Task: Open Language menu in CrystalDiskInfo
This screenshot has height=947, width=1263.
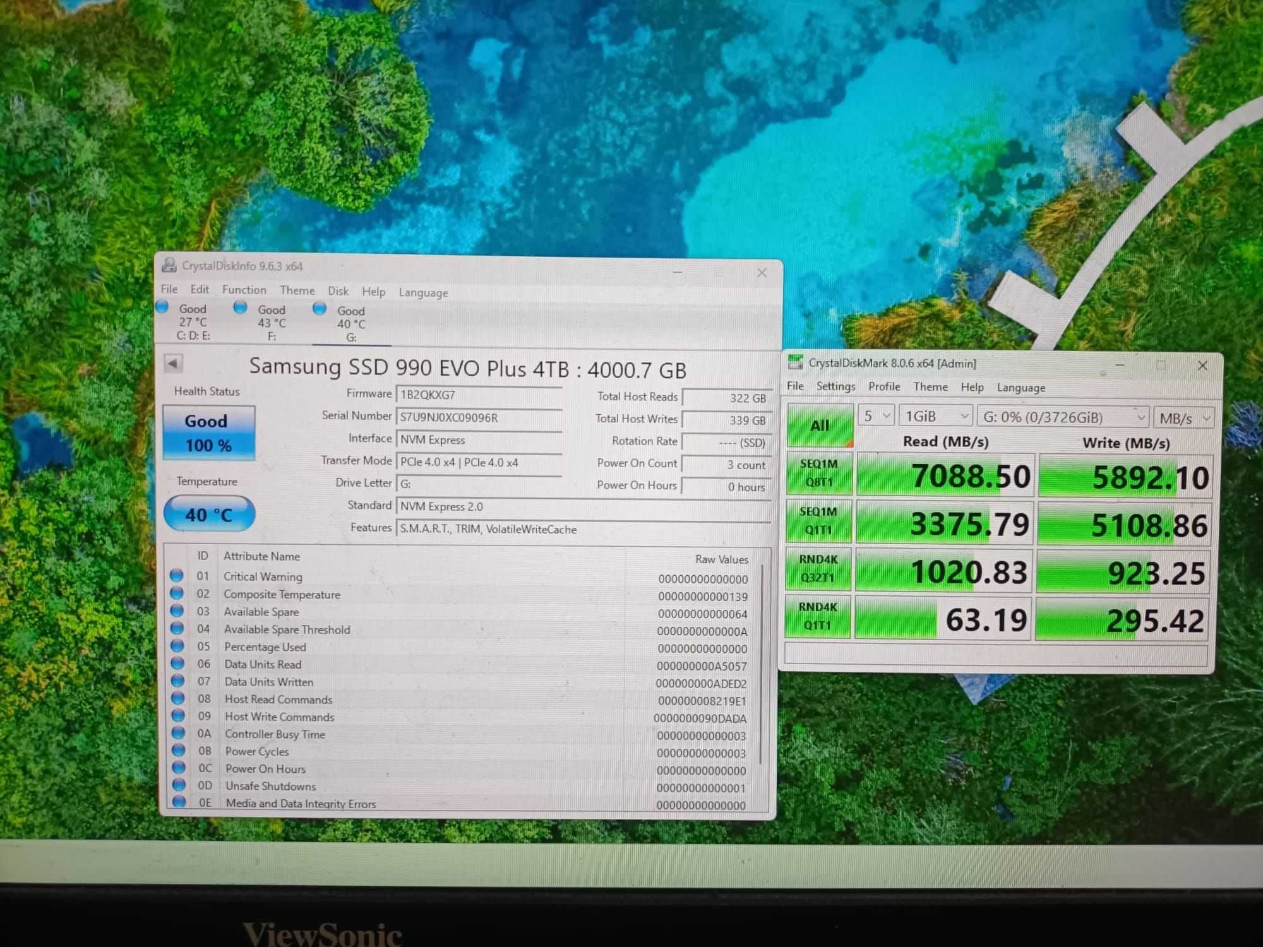Action: (423, 292)
